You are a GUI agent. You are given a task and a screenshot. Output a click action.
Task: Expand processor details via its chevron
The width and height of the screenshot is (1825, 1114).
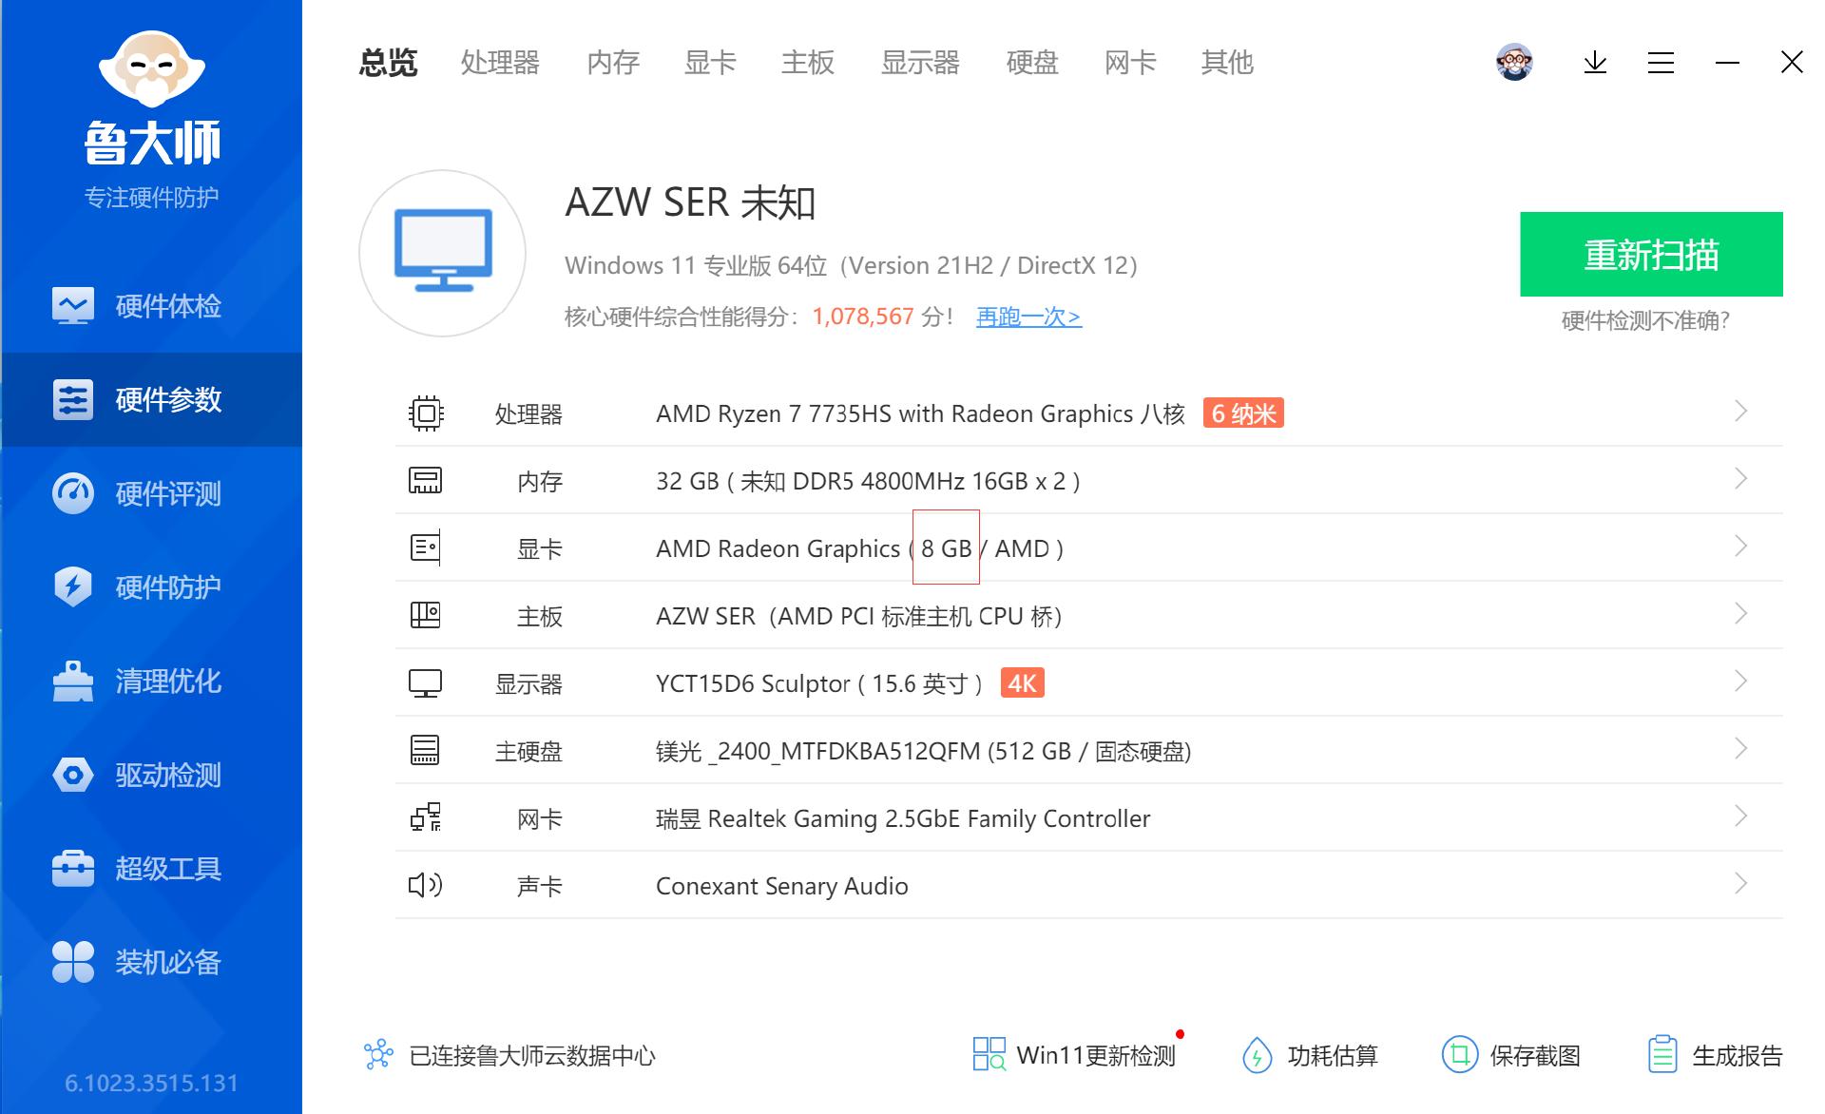click(1740, 411)
